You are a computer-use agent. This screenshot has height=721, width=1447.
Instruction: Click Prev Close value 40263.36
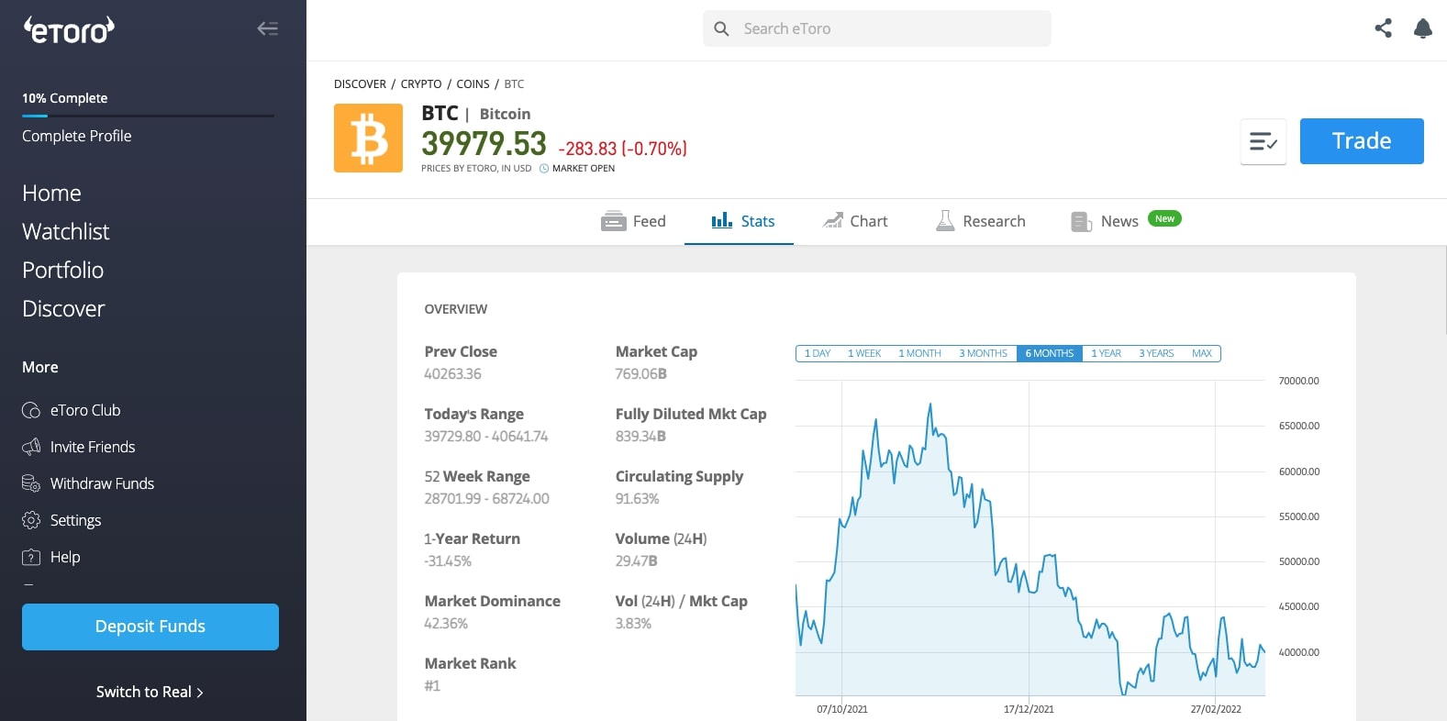coord(452,374)
